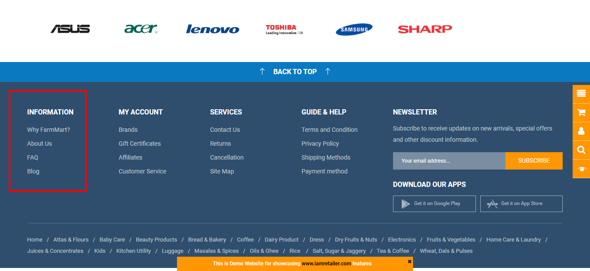Image resolution: width=590 pixels, height=271 pixels.
Task: Open Attas & Flours category
Action: tap(71, 240)
